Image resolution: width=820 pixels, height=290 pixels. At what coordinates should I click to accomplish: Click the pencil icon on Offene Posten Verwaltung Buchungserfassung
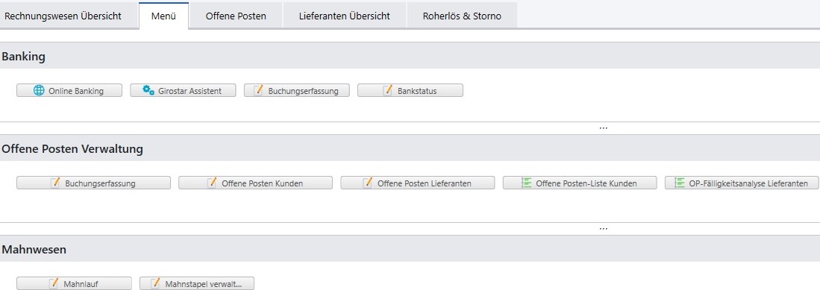[55, 183]
